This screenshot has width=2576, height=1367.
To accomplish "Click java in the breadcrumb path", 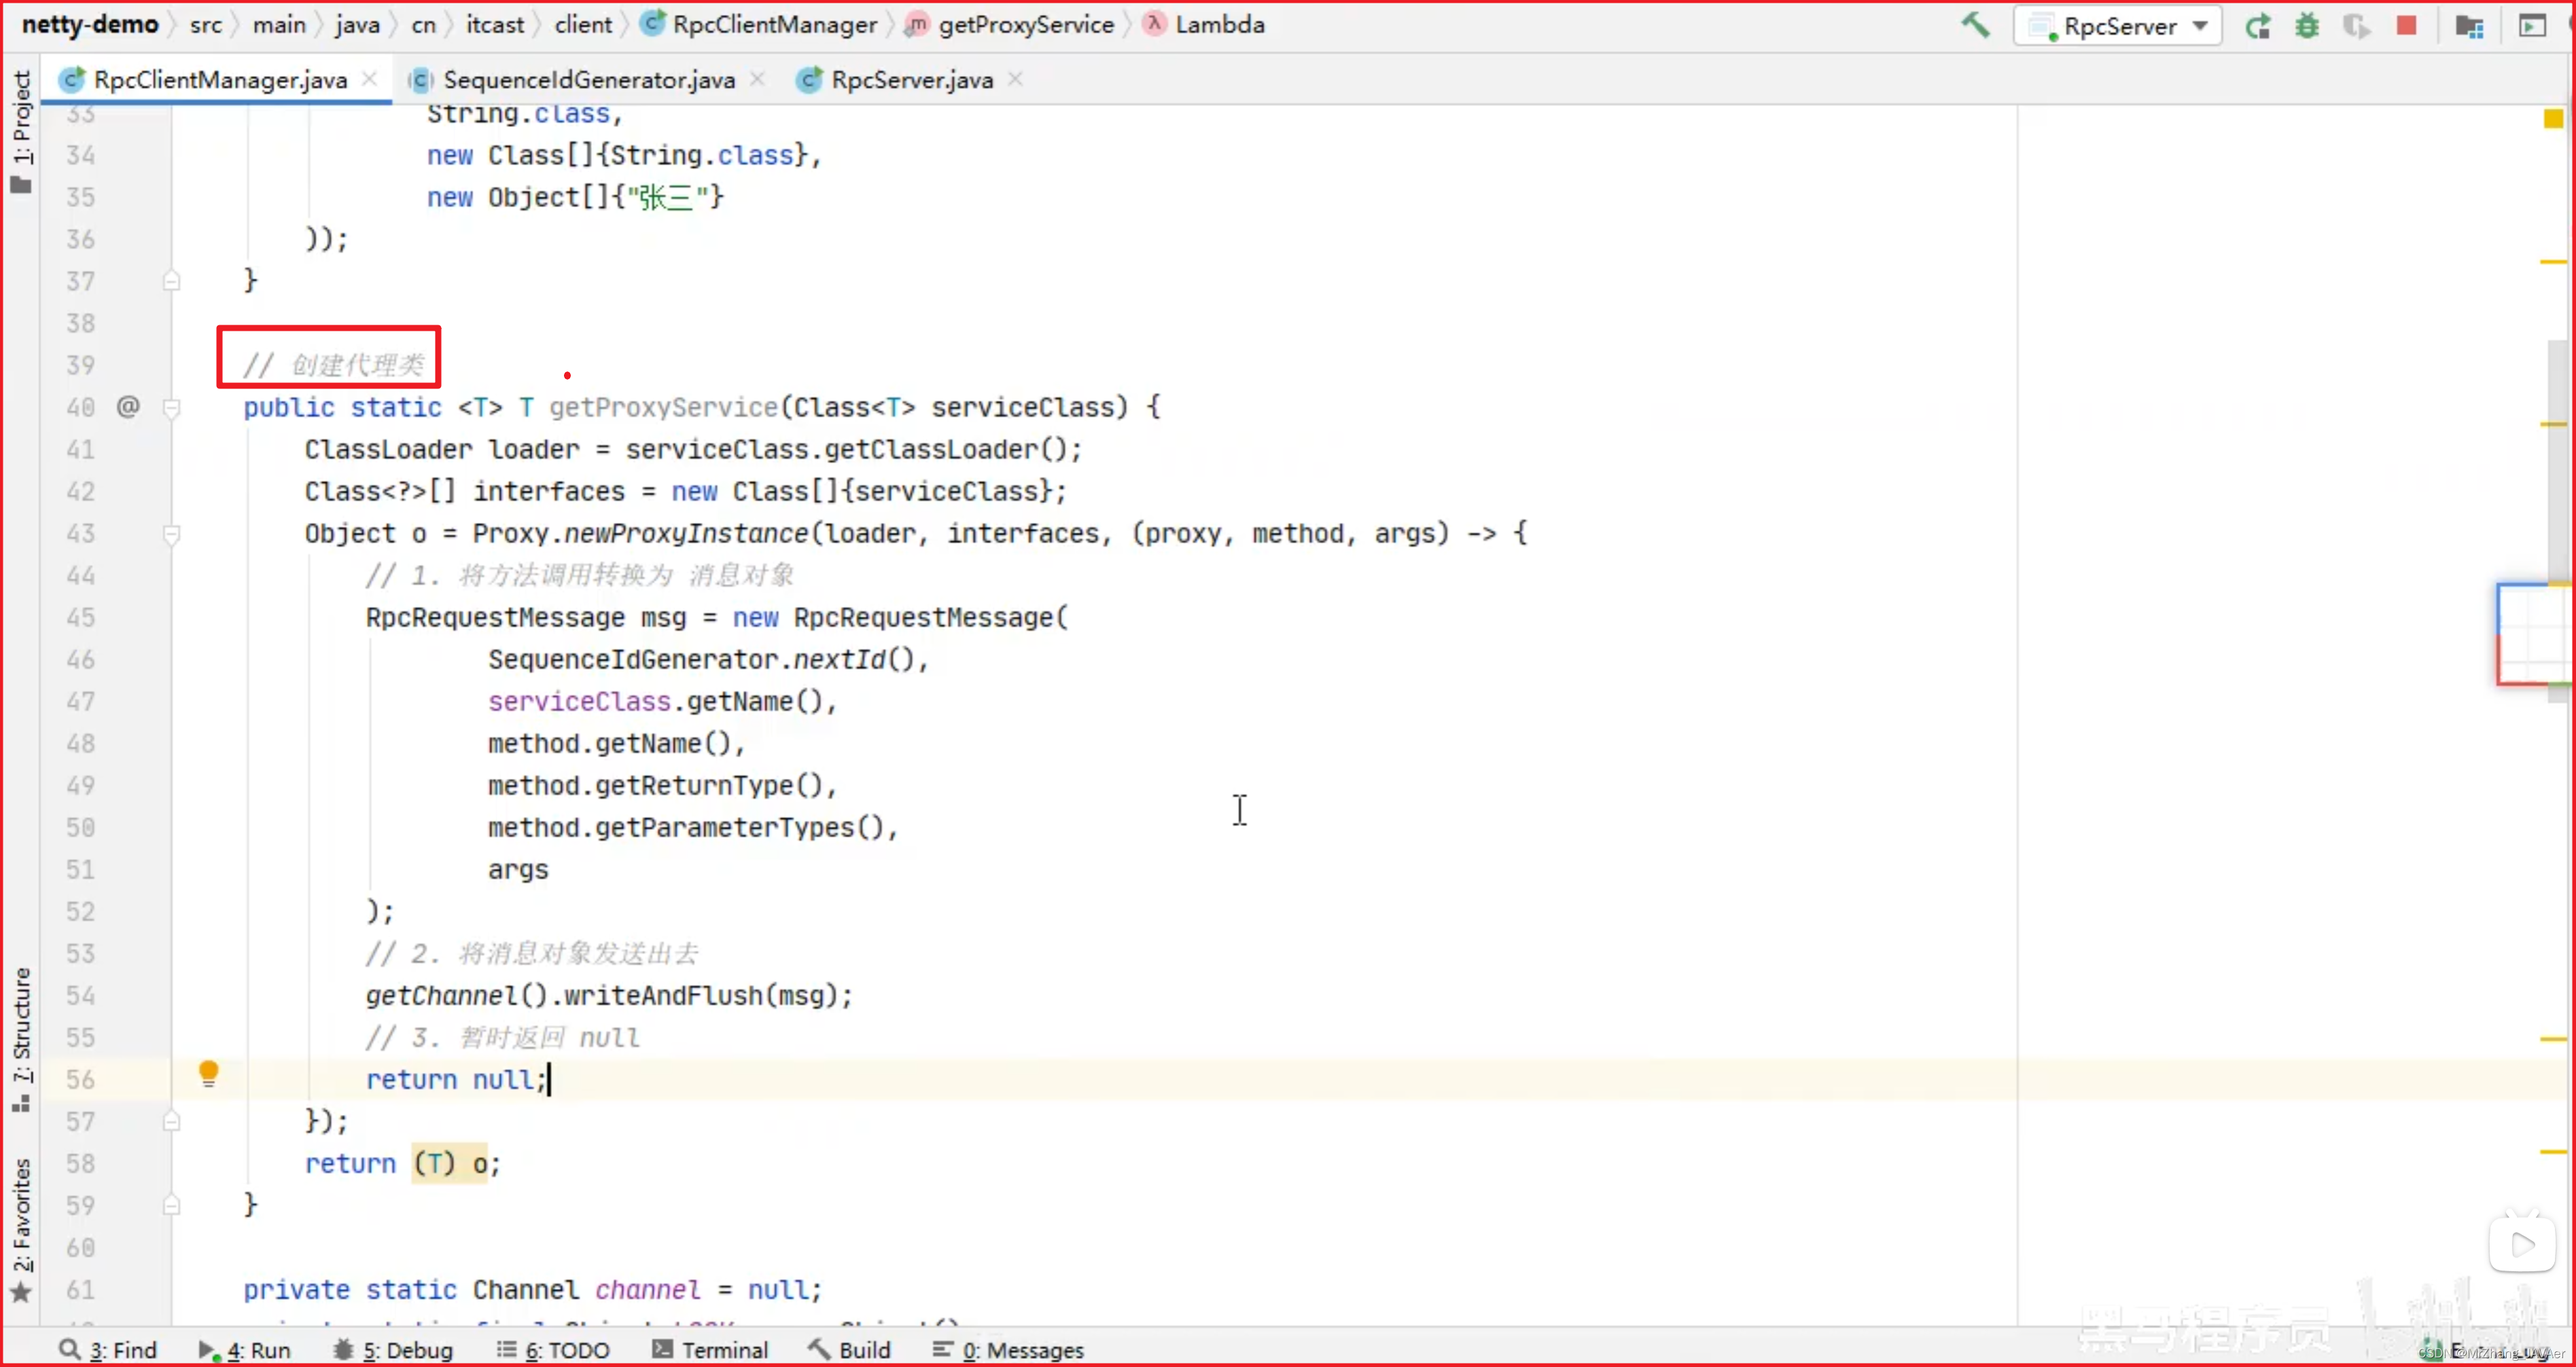I will (x=358, y=25).
